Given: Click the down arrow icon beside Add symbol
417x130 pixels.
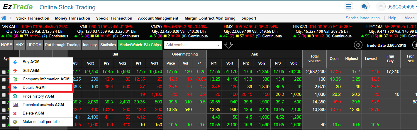Looking at the screenshot, I should pyautogui.click(x=228, y=45).
